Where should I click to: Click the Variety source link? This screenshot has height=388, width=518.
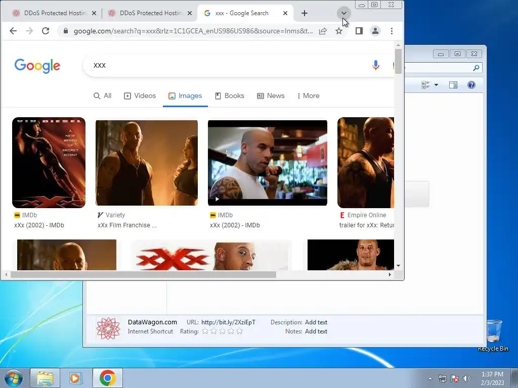coord(111,215)
